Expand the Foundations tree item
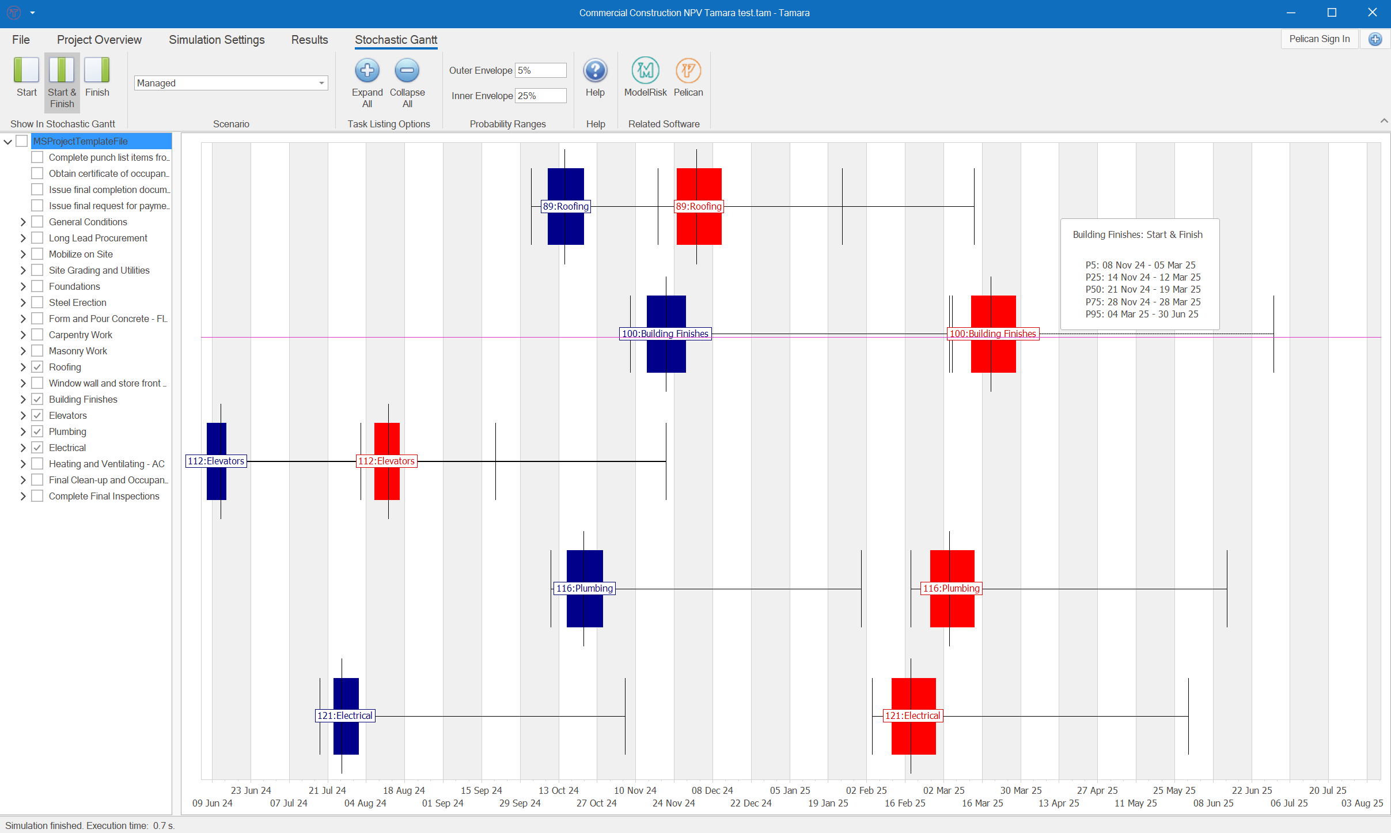Image resolution: width=1391 pixels, height=833 pixels. click(22, 286)
